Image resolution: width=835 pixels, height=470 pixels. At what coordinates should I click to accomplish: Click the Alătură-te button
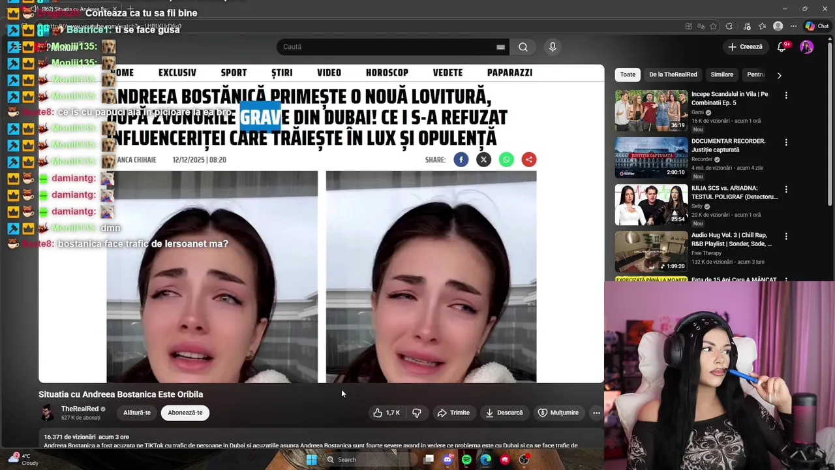click(137, 413)
